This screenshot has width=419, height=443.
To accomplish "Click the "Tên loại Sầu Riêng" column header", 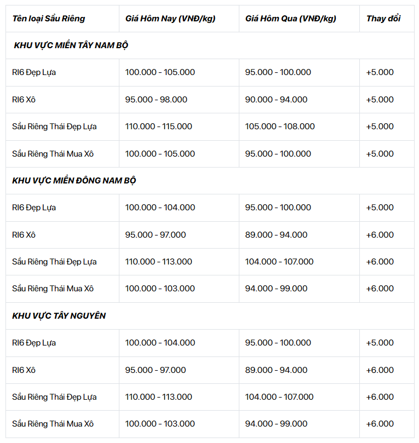I will coord(49,19).
